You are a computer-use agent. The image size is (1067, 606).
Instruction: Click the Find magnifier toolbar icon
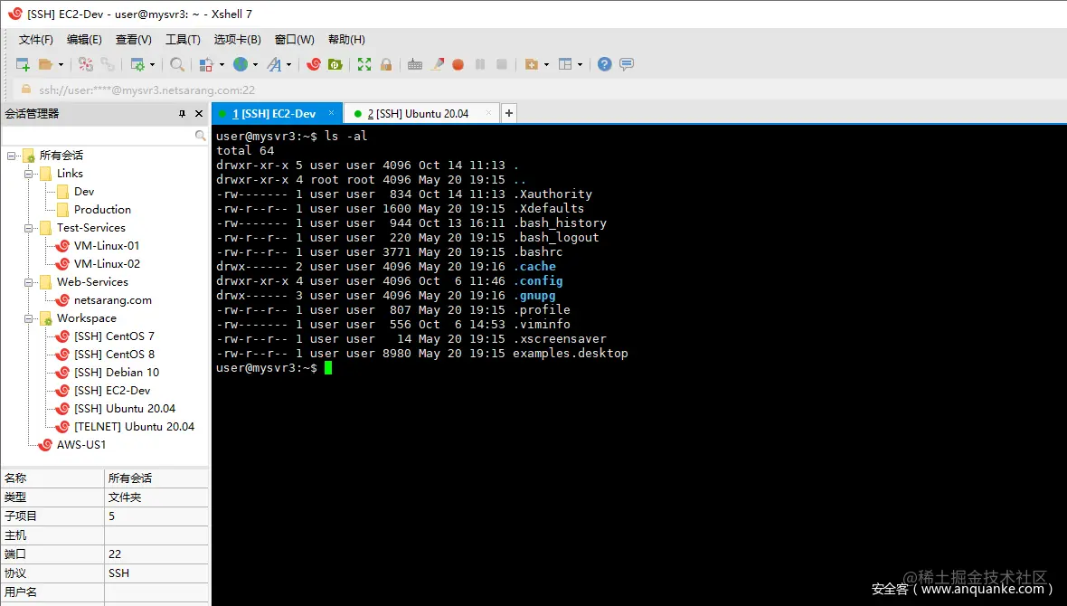pyautogui.click(x=177, y=65)
